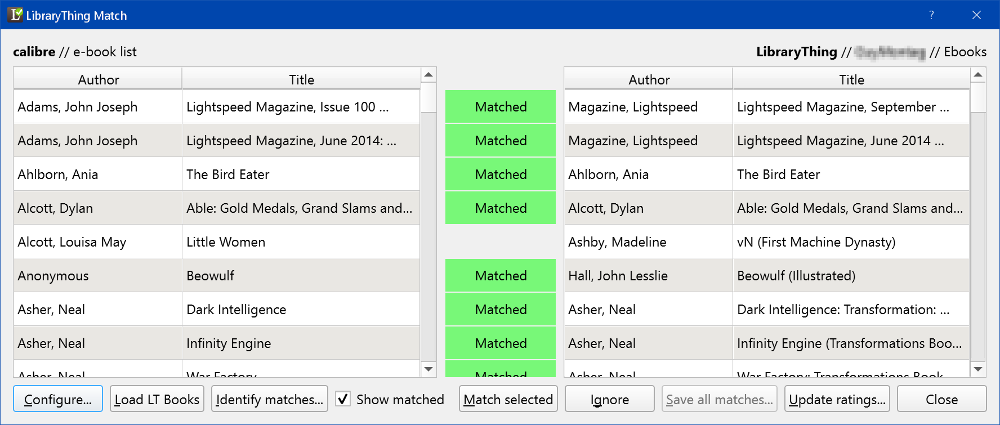Open the Configure dialog
Viewport: 1000px width, 425px height.
58,399
